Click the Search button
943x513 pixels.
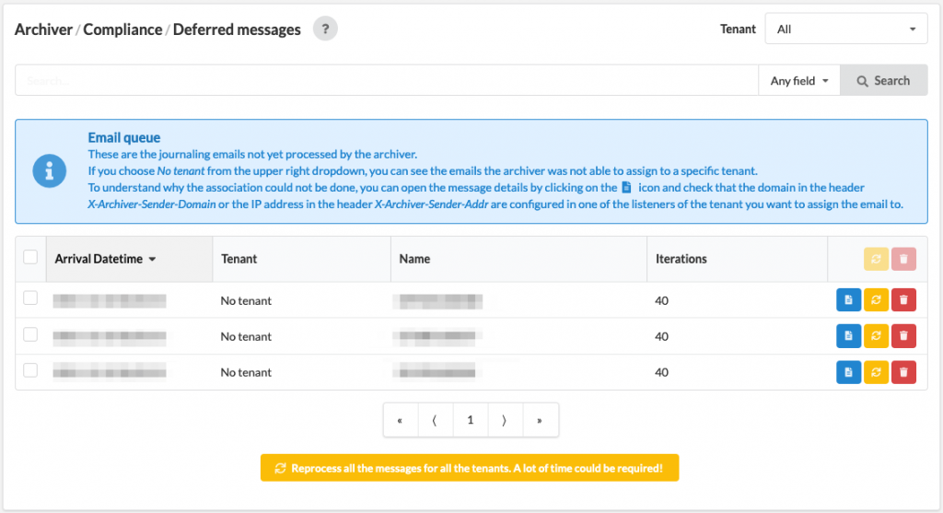pyautogui.click(x=883, y=81)
